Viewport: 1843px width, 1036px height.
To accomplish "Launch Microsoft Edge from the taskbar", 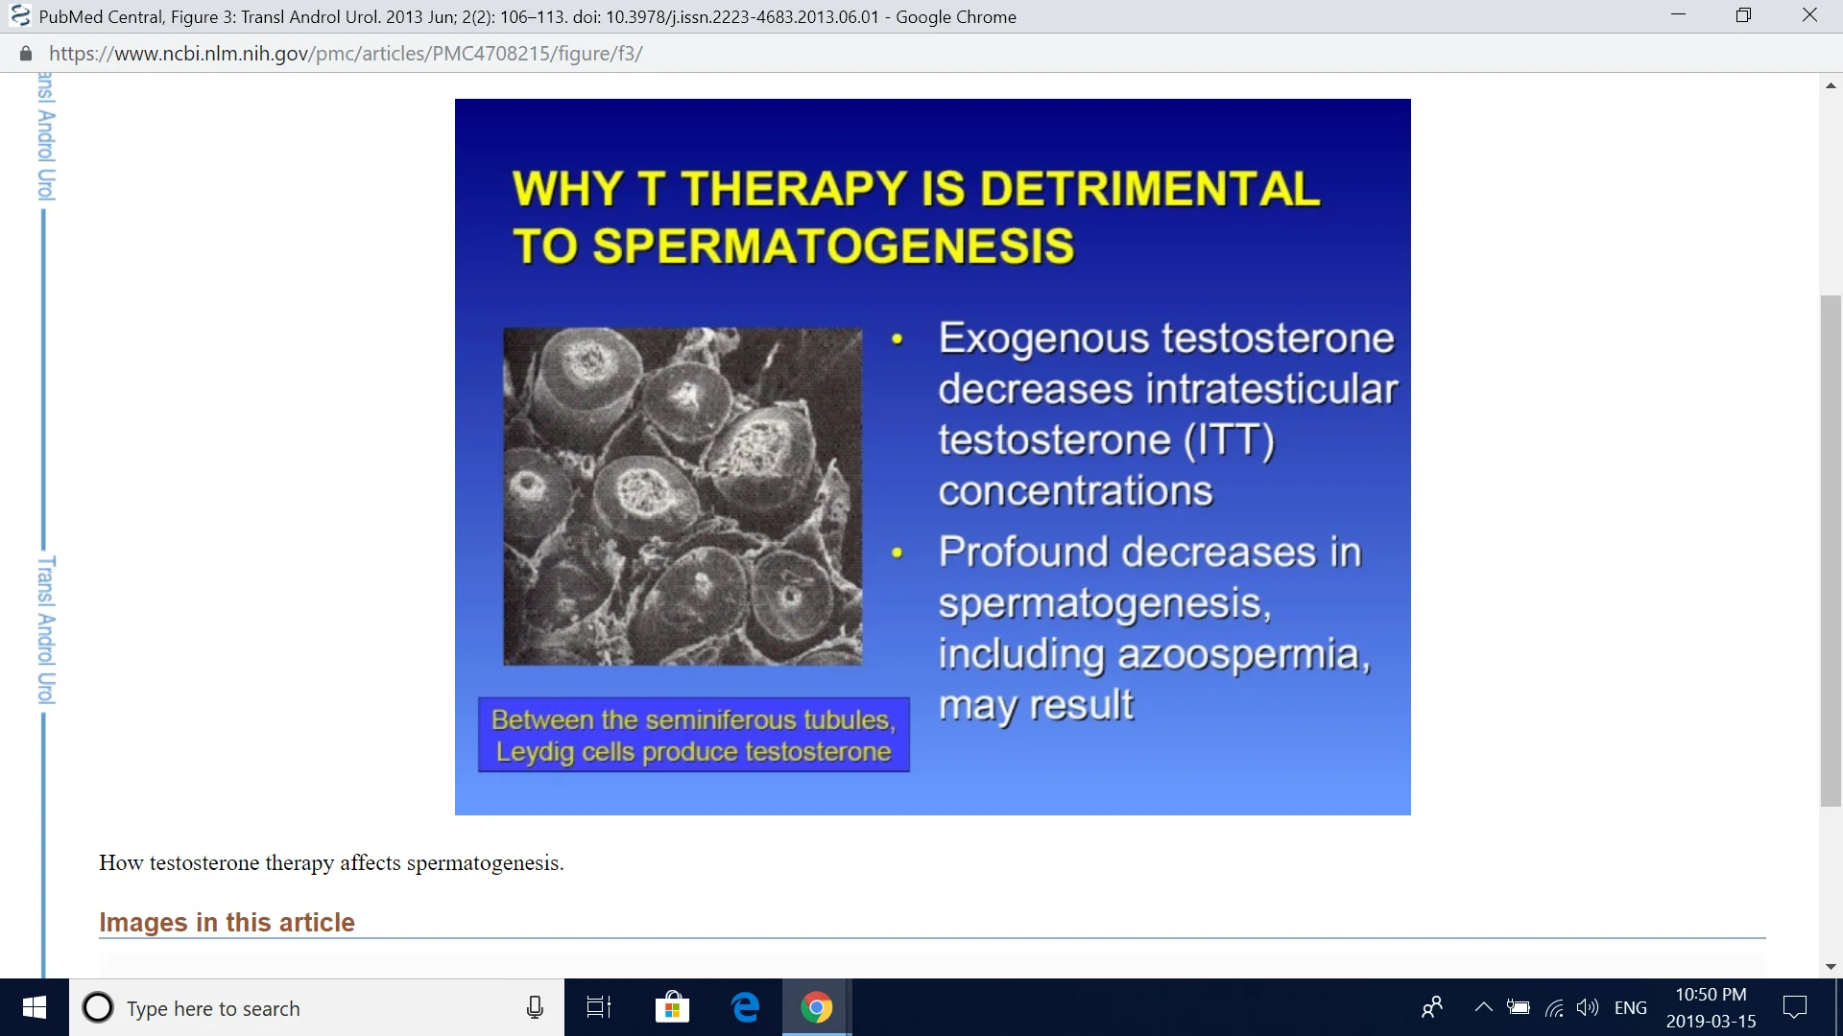I will point(745,1007).
